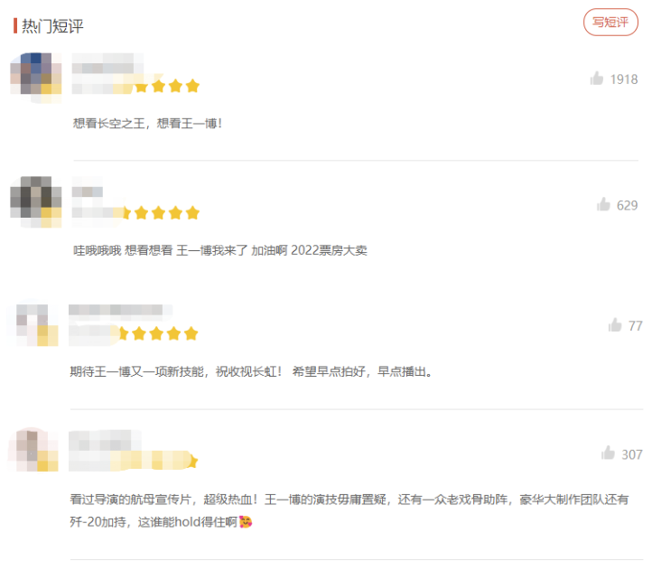
Task: Like the review with 307 likes
Action: (x=608, y=453)
